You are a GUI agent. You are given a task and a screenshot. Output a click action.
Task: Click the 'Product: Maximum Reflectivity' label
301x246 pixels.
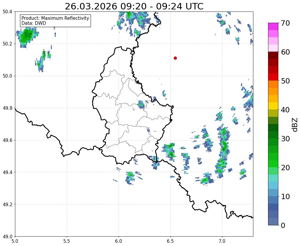click(x=55, y=18)
